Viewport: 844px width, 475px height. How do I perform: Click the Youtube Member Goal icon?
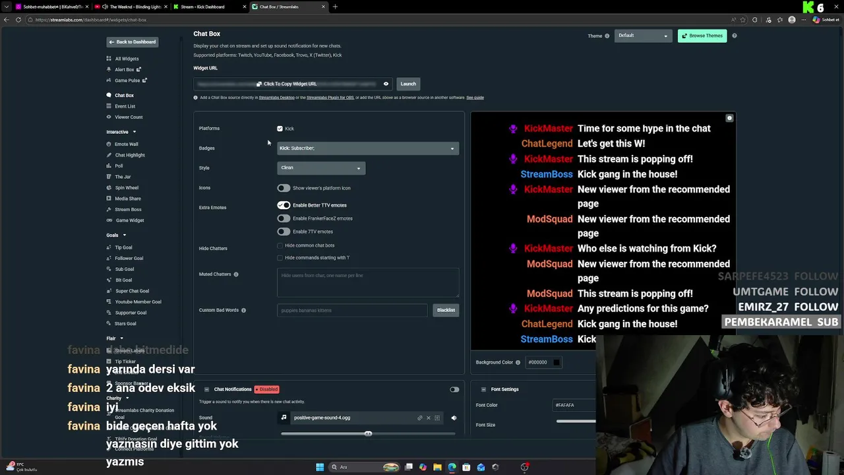click(x=109, y=301)
